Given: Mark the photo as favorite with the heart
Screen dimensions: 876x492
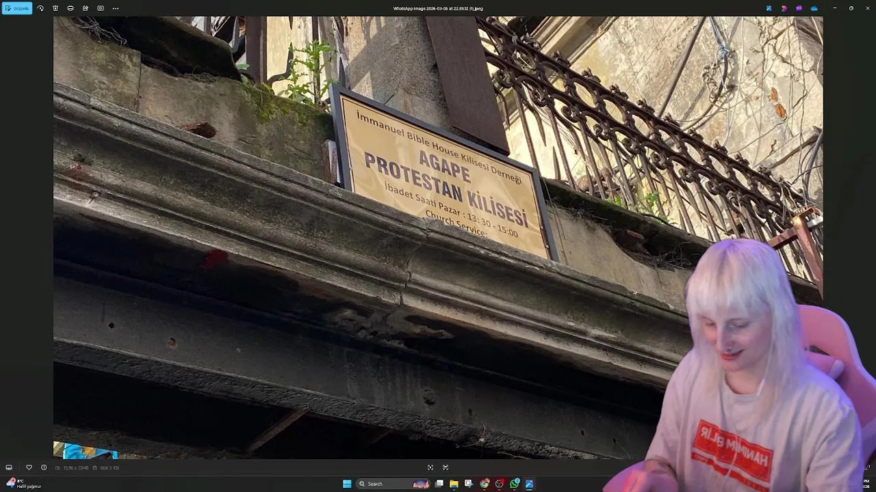Looking at the screenshot, I should (29, 467).
